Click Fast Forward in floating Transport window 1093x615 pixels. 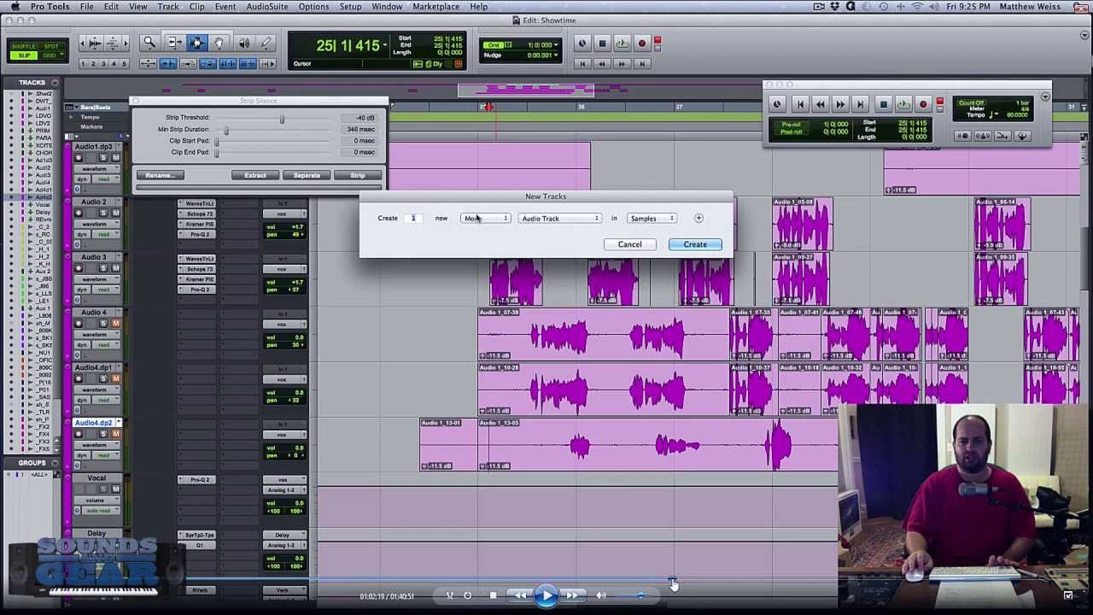pos(840,104)
